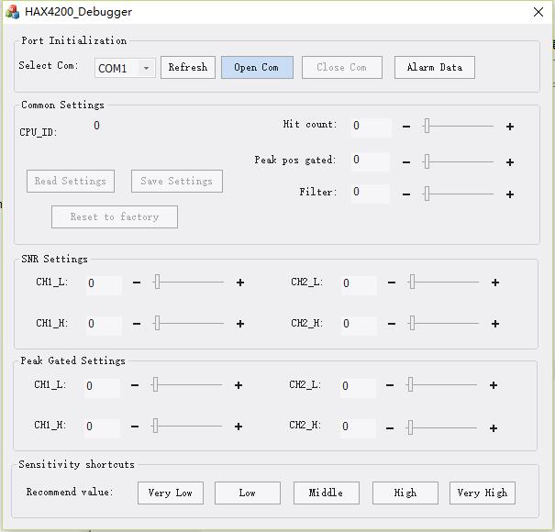
Task: Click the SNR CH2_L slider track
Action: click(x=445, y=283)
